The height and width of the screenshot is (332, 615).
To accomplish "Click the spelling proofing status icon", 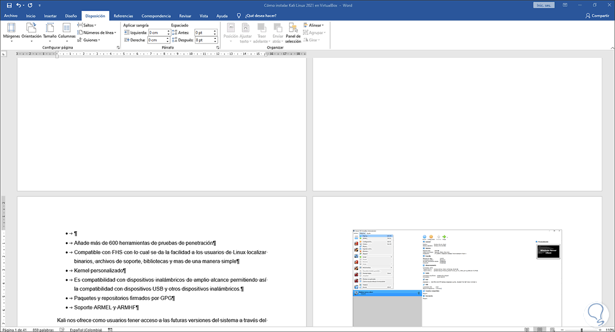I will coord(62,329).
